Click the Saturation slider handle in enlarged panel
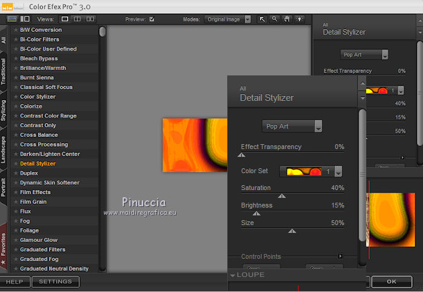This screenshot has width=423, height=292. [282, 196]
